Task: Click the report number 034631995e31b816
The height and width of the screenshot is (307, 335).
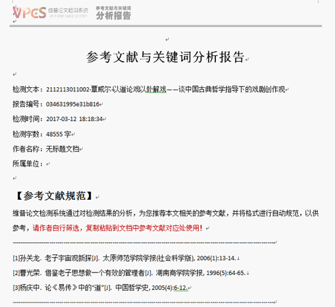Action: (x=73, y=104)
